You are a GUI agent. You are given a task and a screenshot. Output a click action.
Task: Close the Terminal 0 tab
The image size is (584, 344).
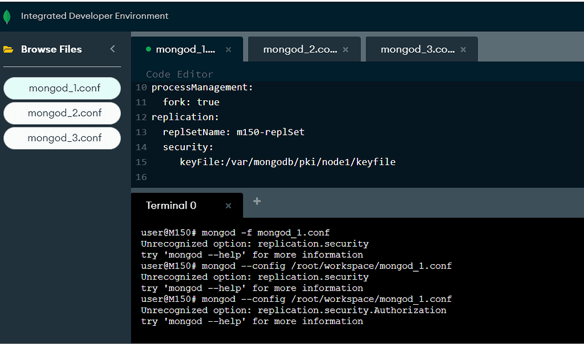point(228,206)
